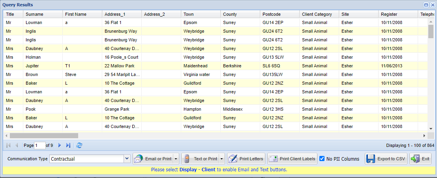437x178 pixels.
Task: Click the vertical scrollbar thumb
Action: [x=431, y=31]
